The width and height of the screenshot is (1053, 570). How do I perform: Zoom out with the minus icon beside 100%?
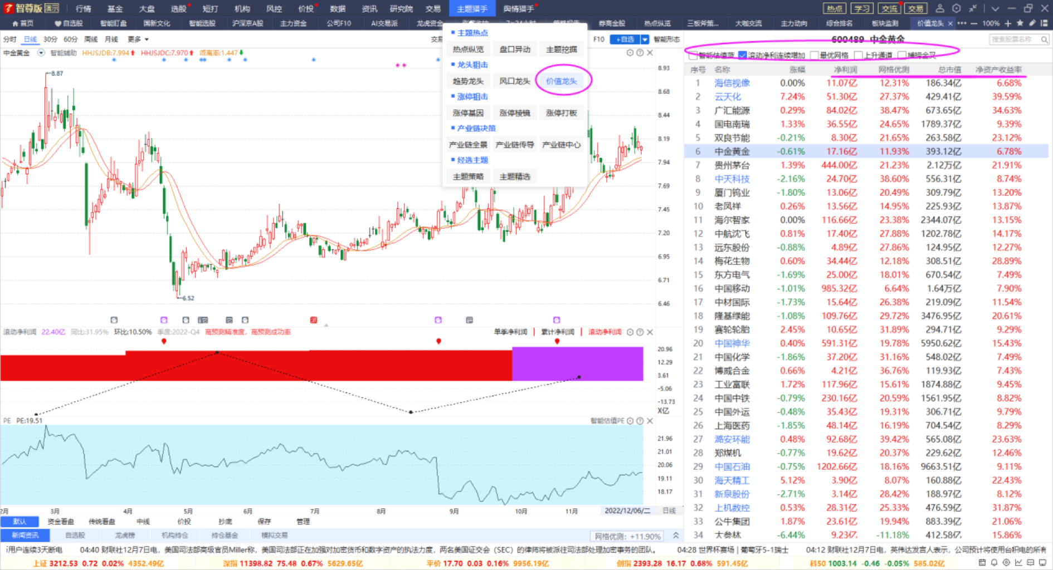(x=974, y=23)
